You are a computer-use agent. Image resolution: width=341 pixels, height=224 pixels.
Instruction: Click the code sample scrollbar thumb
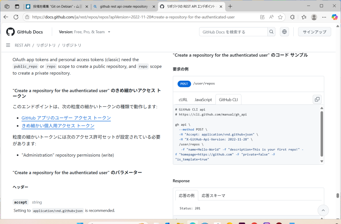point(322,134)
